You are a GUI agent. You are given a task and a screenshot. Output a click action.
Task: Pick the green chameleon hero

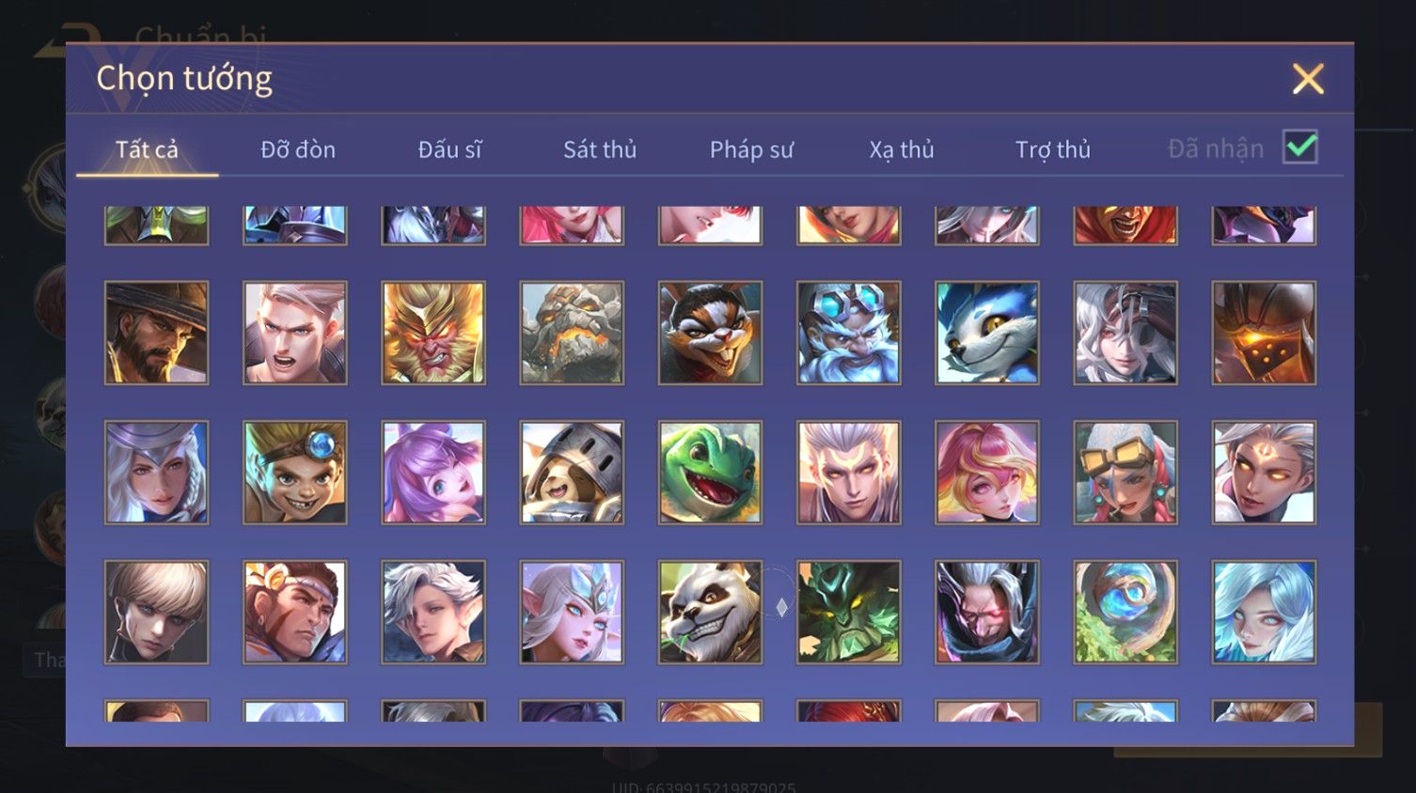(x=710, y=473)
